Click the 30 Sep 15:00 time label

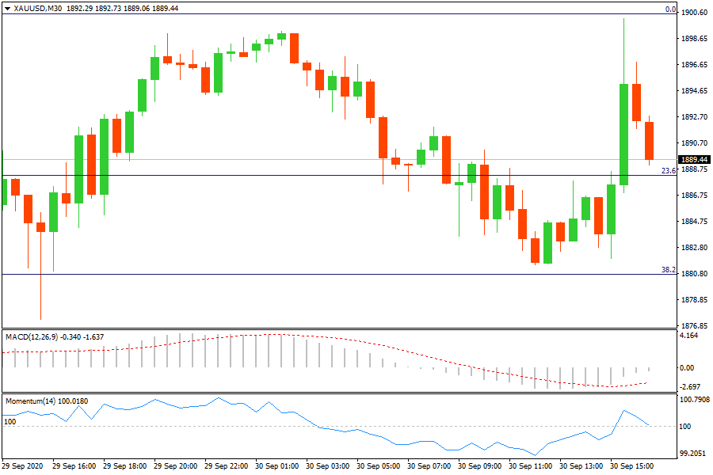point(632,466)
